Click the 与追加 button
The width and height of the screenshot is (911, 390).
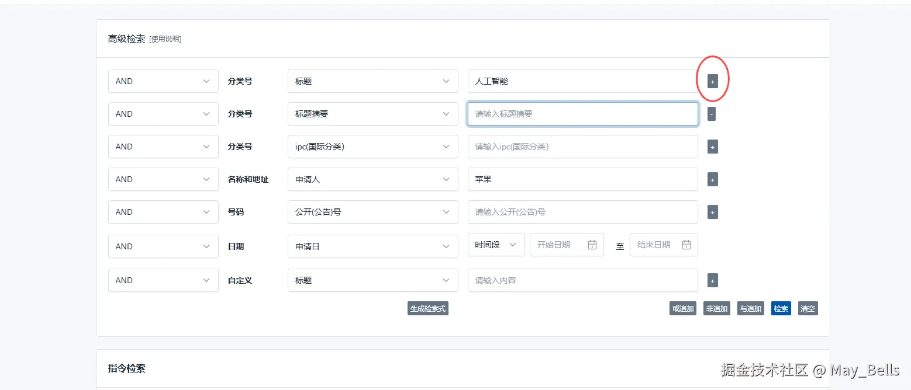point(751,309)
